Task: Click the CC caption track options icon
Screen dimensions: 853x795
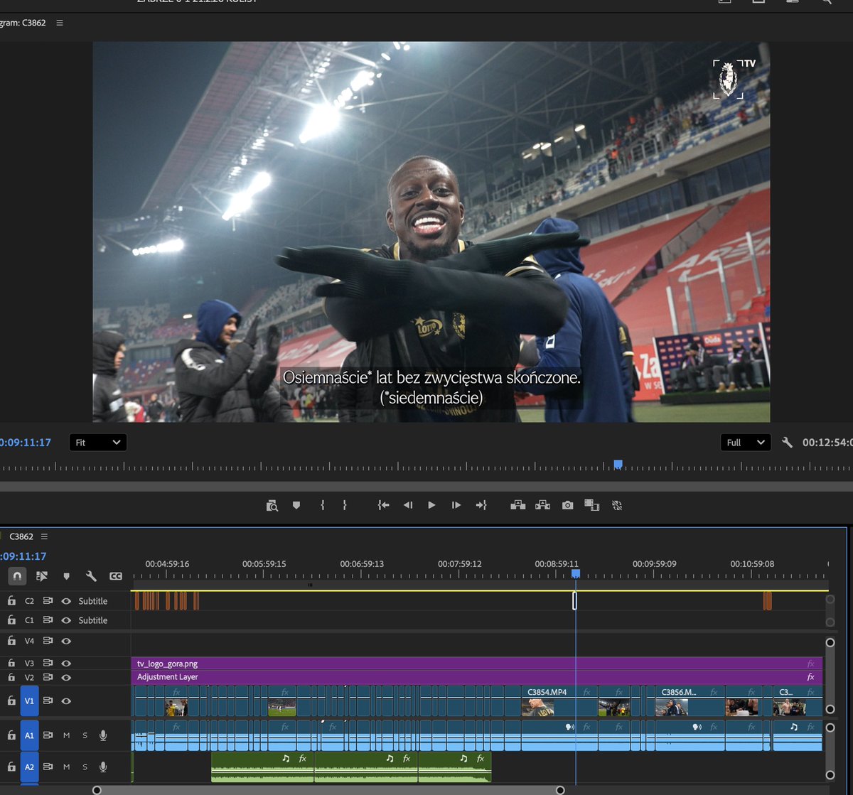Action: pyautogui.click(x=116, y=576)
